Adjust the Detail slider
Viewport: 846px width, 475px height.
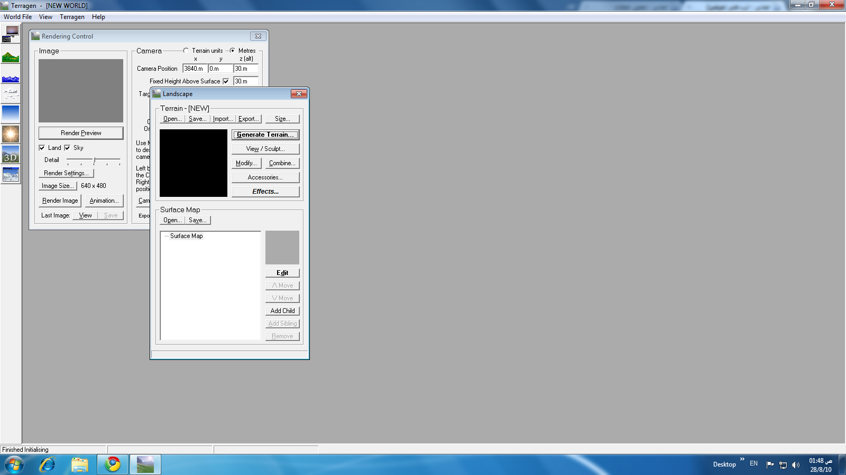[94, 160]
